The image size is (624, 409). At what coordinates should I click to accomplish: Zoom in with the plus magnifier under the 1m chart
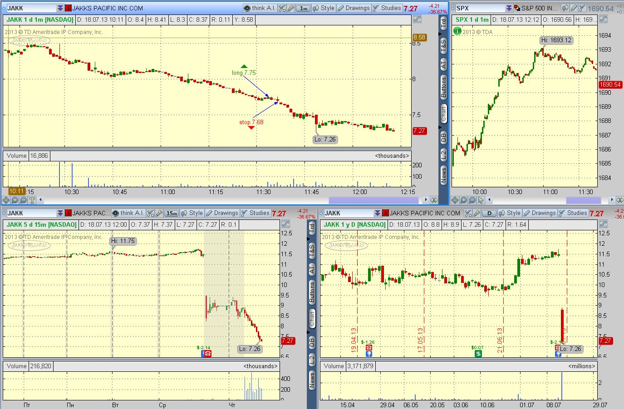tap(15, 200)
